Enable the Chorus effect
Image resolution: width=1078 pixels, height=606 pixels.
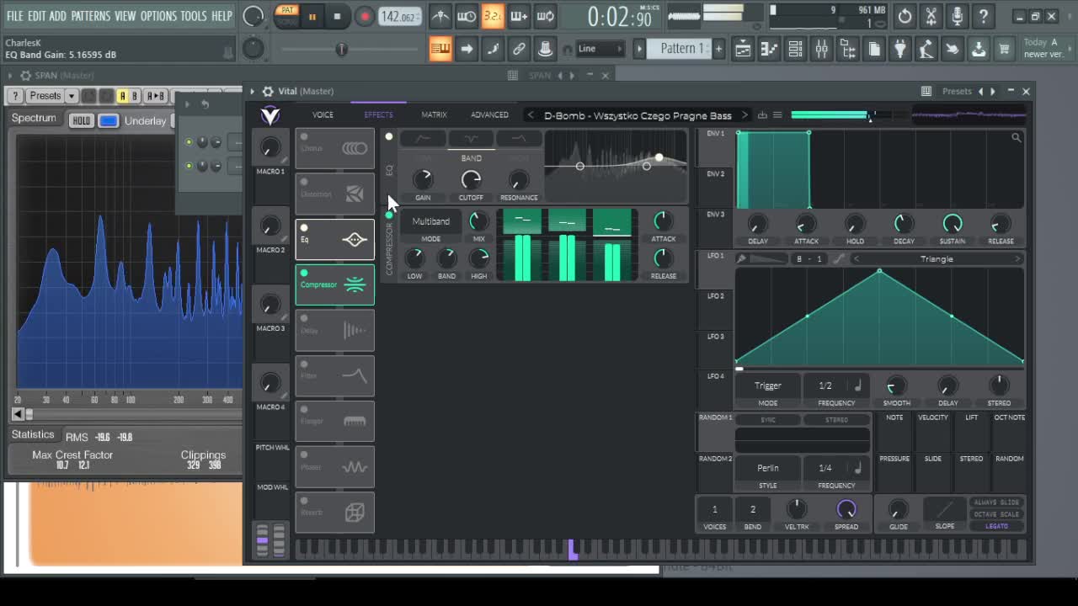[304, 137]
